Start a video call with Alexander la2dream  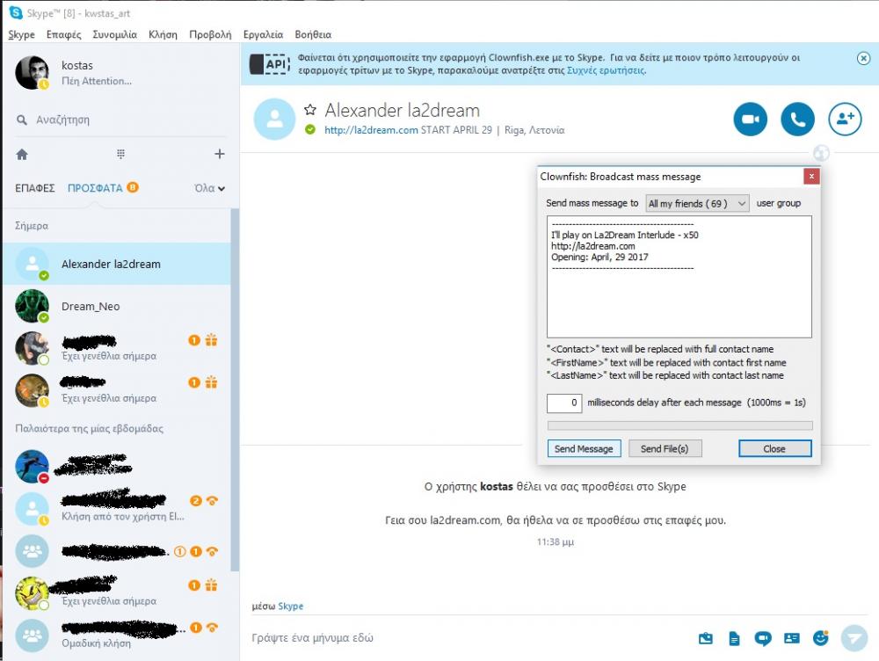751,120
